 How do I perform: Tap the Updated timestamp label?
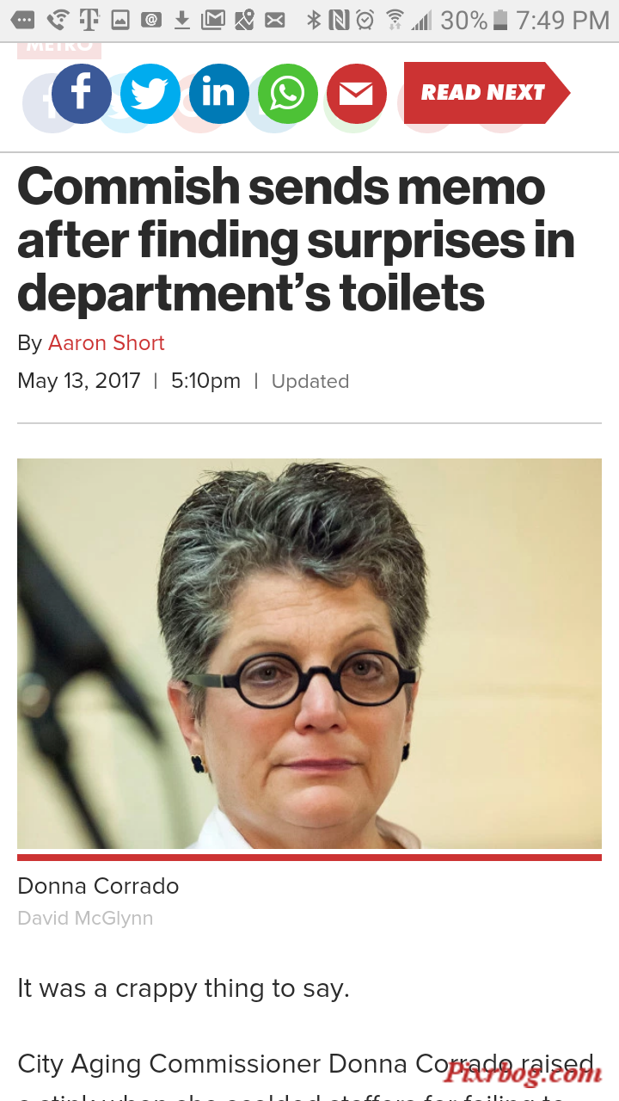tap(310, 381)
